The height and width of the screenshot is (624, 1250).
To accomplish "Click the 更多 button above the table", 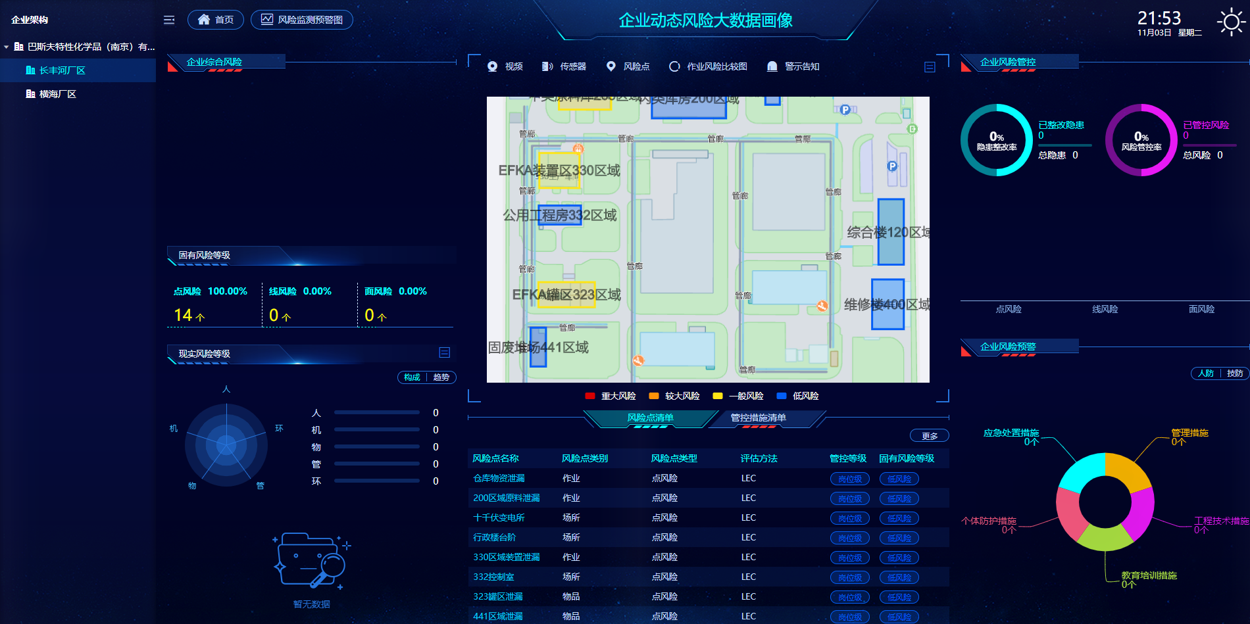I will (929, 436).
